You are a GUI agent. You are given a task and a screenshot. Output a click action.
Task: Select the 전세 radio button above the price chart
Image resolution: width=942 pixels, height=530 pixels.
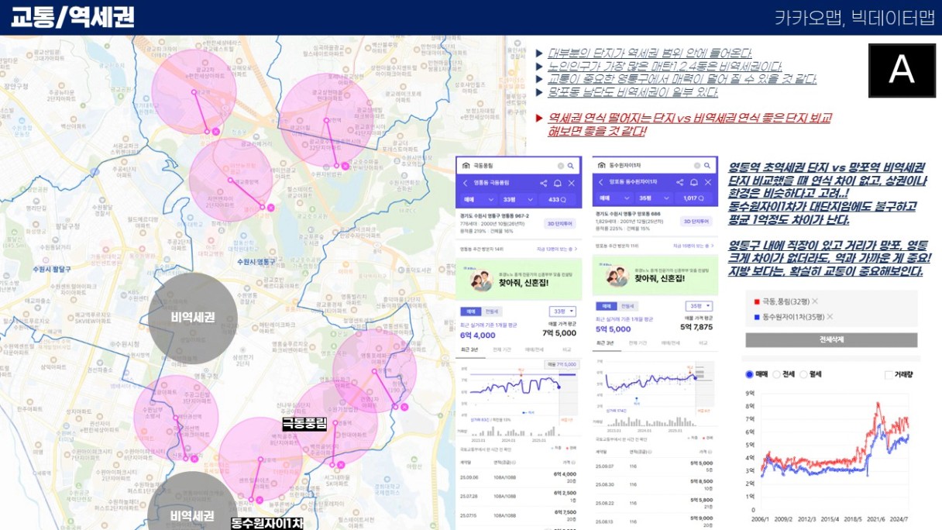coord(777,374)
